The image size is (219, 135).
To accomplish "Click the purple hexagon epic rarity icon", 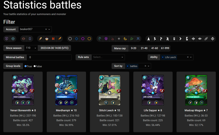I will coord(83,38).
